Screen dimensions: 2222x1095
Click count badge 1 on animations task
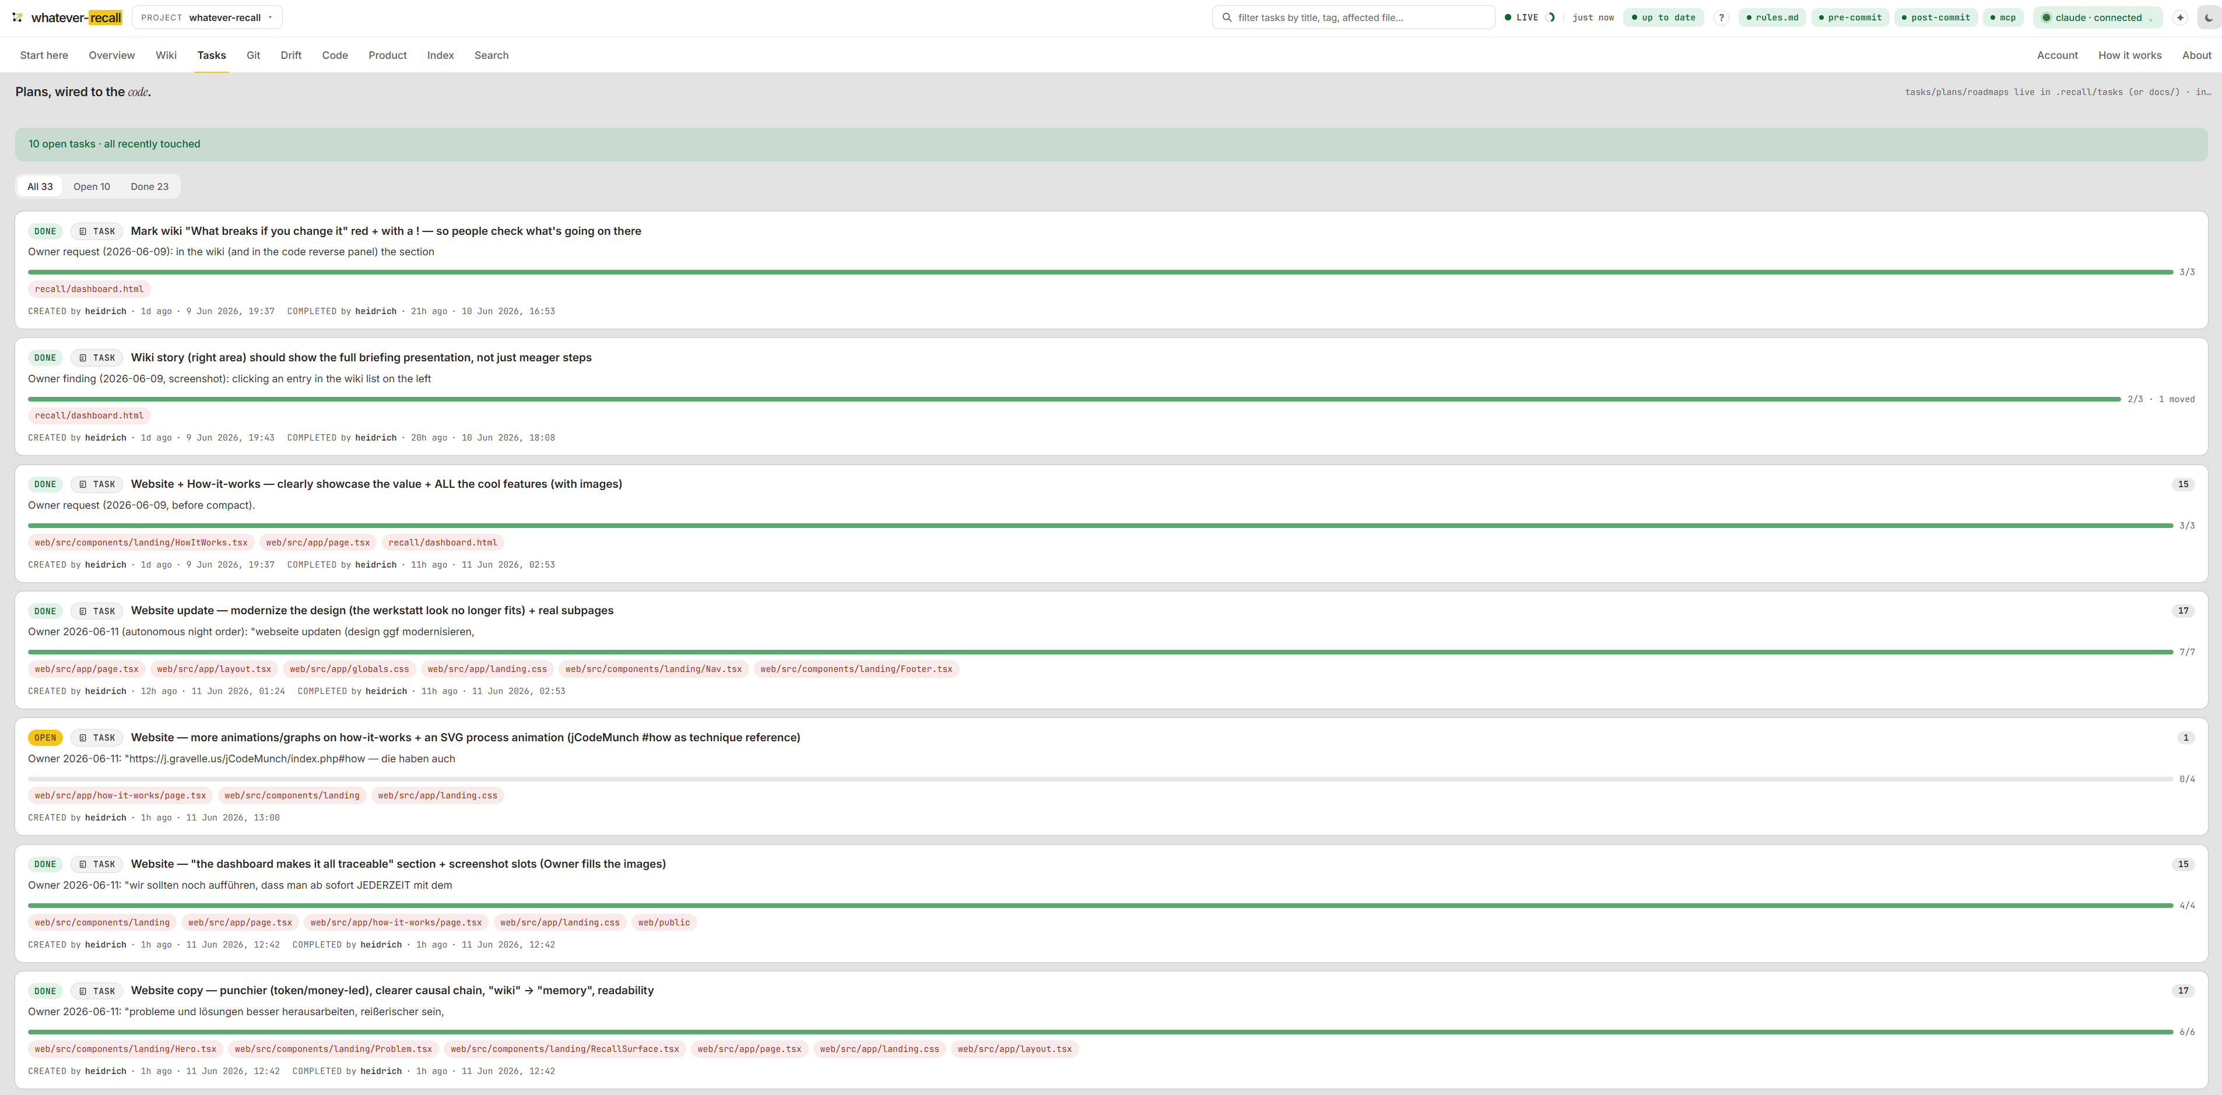pos(2185,737)
